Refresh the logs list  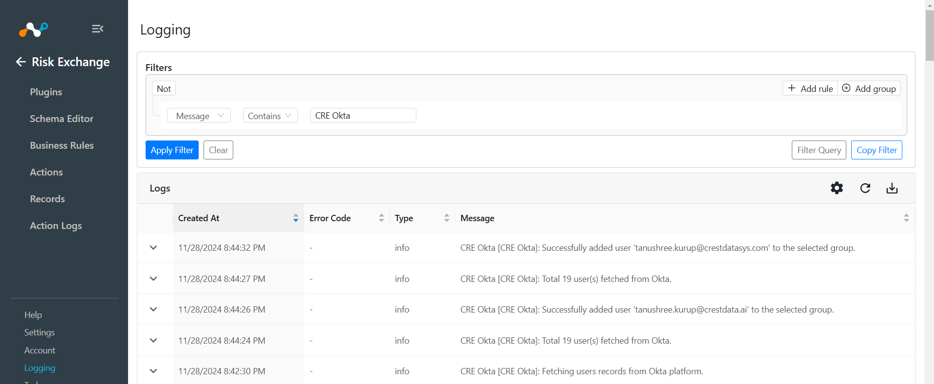click(865, 188)
